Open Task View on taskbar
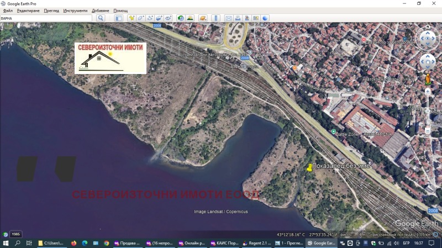 (29, 243)
